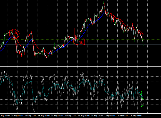Click the '24 Aug 01:00' time axis label
Viewport: 161px width, 118px height.
point(44,115)
